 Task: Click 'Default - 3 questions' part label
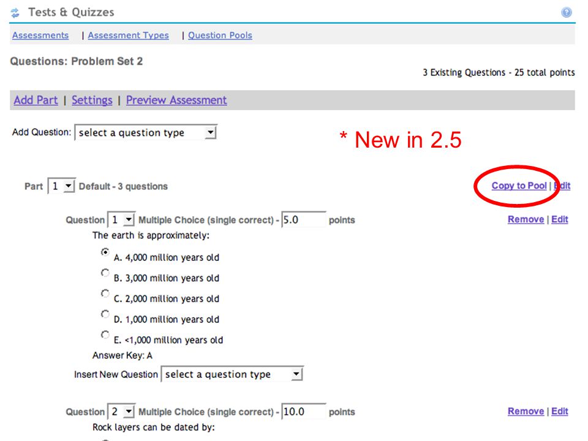tap(123, 186)
